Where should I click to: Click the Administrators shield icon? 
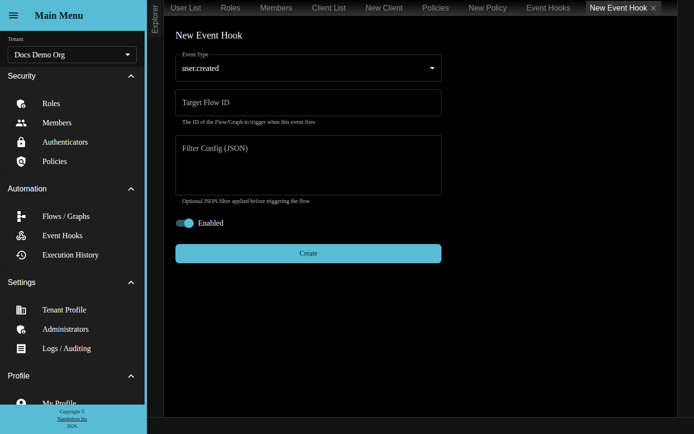pos(21,329)
